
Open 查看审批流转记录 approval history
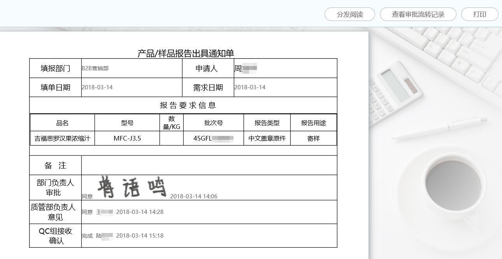coord(418,14)
